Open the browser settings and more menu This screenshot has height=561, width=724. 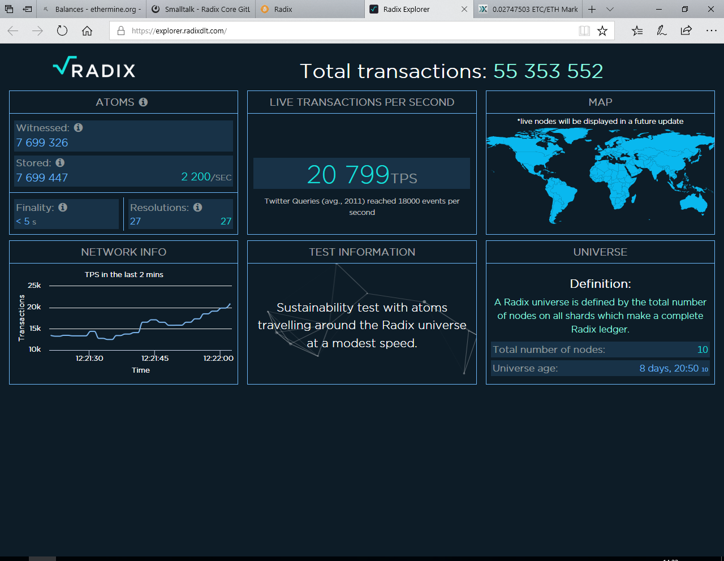[x=712, y=31]
